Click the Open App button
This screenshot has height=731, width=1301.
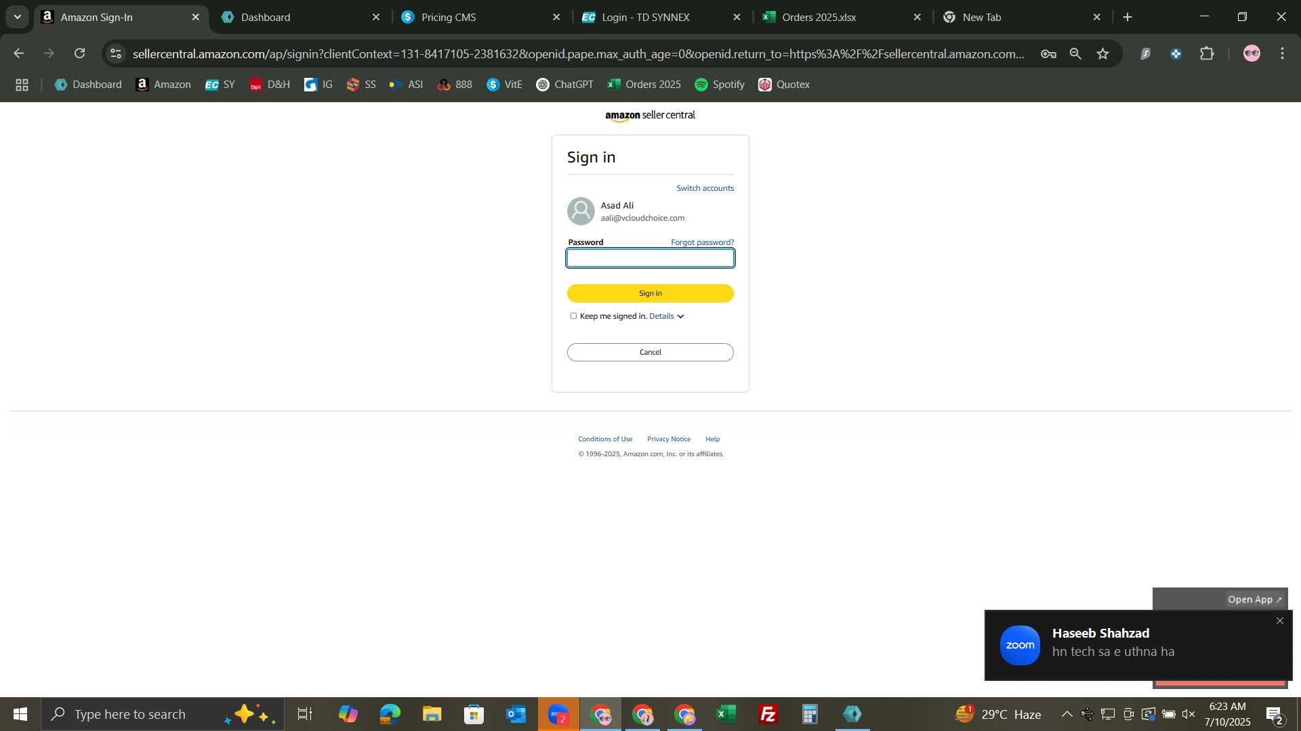coord(1254,600)
